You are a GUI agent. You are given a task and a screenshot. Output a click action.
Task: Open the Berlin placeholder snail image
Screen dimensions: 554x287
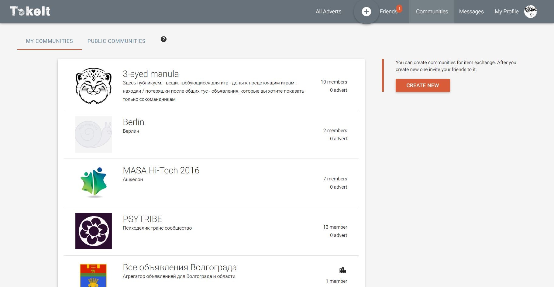click(94, 135)
